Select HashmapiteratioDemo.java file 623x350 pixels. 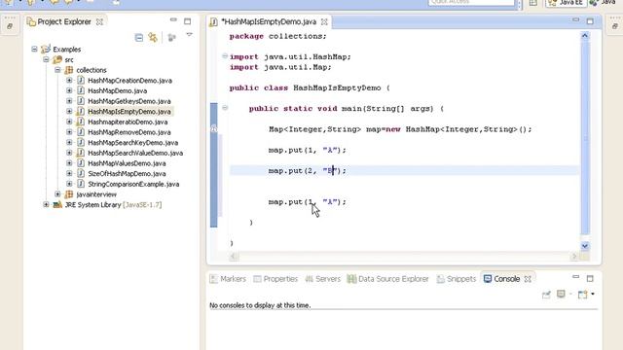click(x=128, y=122)
